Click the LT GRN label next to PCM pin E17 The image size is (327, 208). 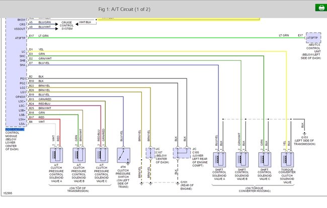(x=43, y=36)
